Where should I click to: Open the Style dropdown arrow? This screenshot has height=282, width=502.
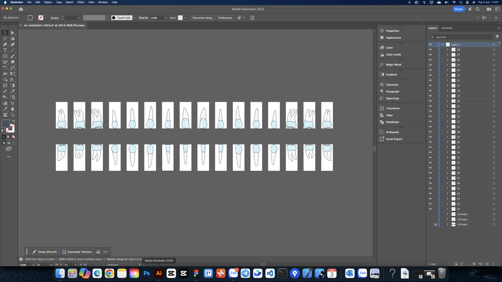coord(185,18)
